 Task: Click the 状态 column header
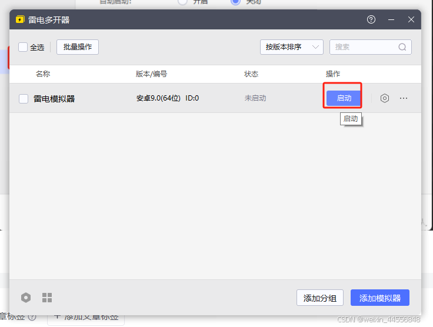click(x=251, y=74)
